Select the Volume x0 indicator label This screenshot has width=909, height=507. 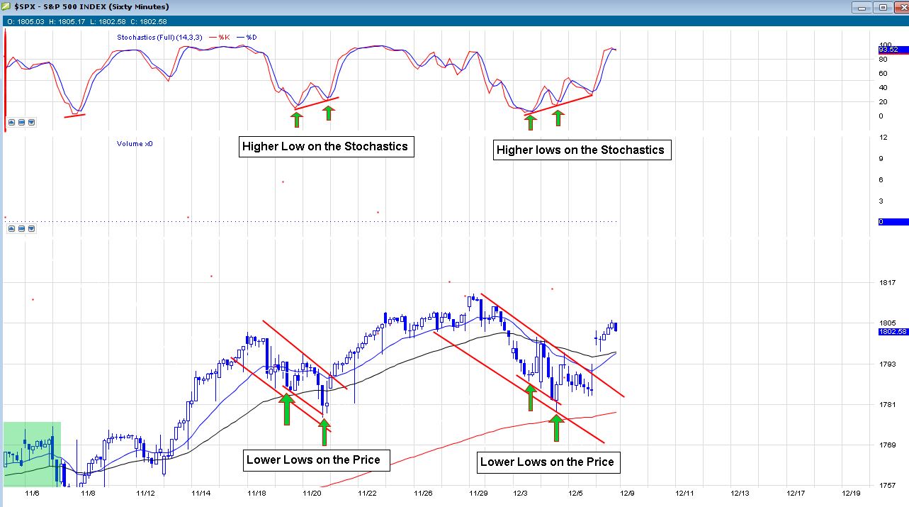point(135,143)
